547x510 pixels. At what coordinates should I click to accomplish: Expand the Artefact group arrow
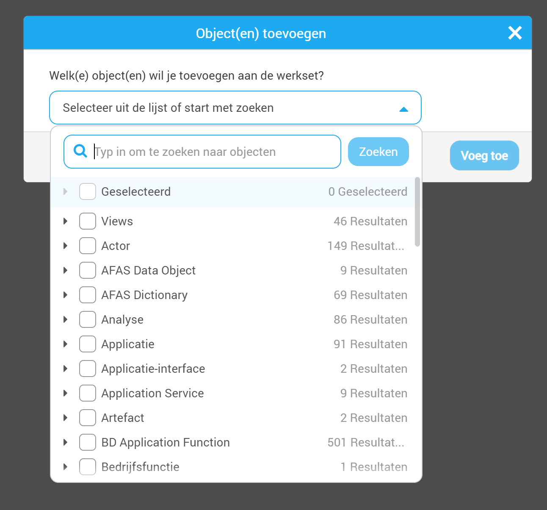point(65,418)
